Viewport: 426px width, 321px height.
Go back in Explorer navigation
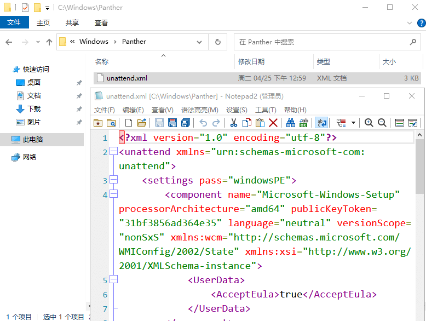pyautogui.click(x=9, y=42)
